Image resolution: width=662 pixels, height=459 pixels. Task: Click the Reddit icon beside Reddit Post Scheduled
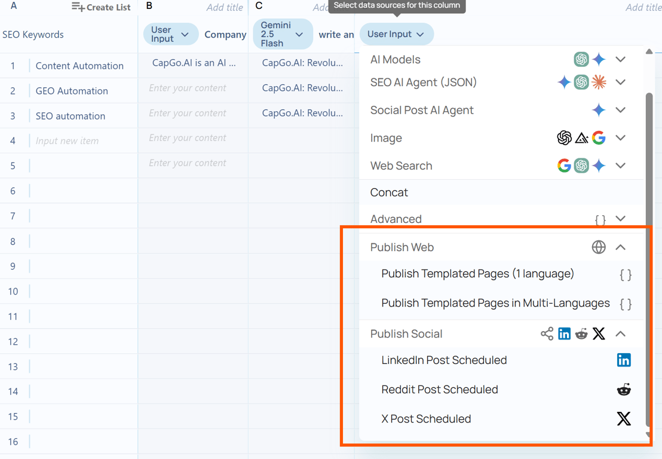click(624, 389)
